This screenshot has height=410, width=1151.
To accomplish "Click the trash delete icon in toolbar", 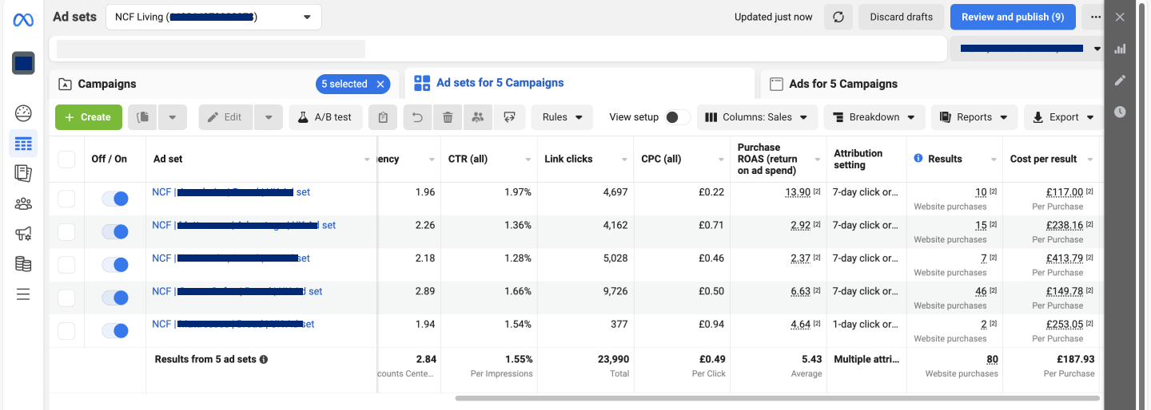I will pyautogui.click(x=448, y=117).
